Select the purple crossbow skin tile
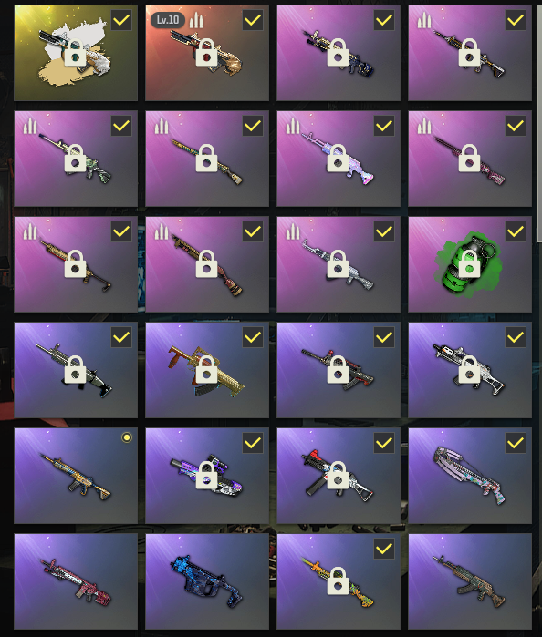The width and height of the screenshot is (542, 637). click(470, 476)
